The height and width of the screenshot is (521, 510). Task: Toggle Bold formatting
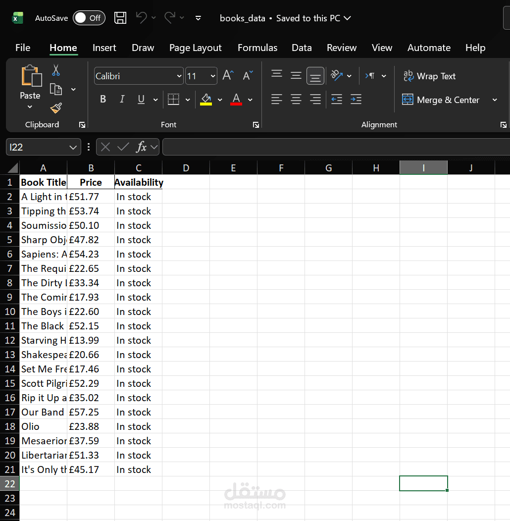(x=103, y=99)
